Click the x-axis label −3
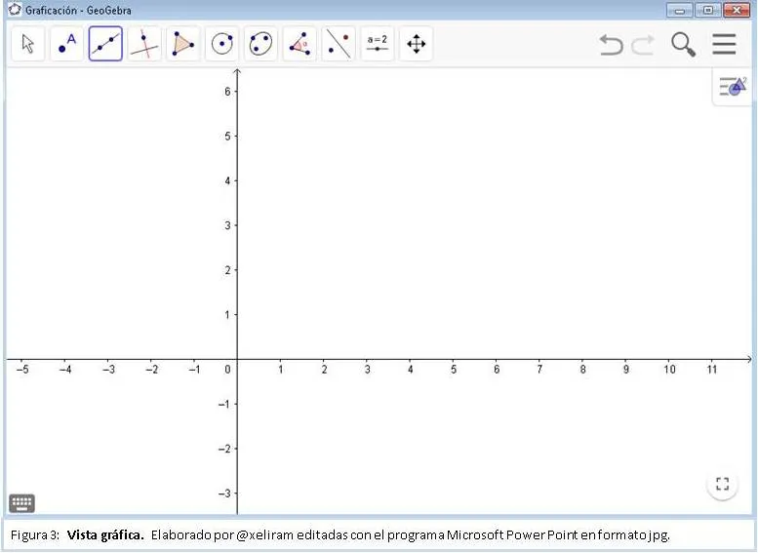Screen dimensions: 758x553 pyautogui.click(x=108, y=370)
